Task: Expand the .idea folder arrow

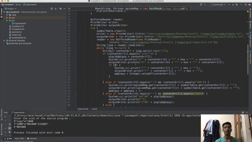Action: click(7, 15)
